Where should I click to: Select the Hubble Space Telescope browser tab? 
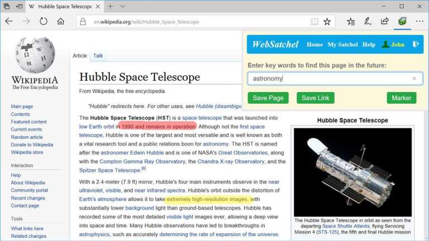[x=64, y=6]
